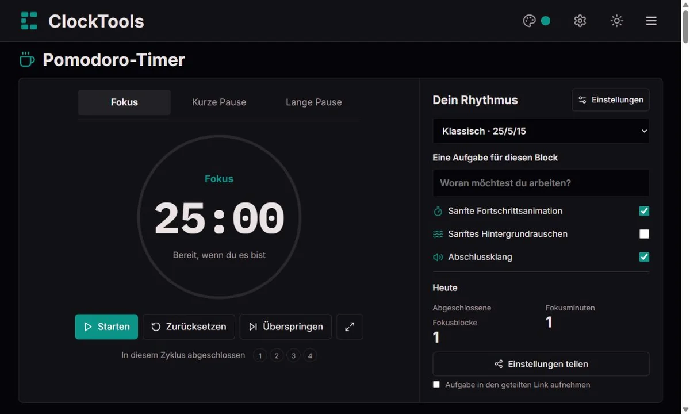Click the ClockTools logo icon

pyautogui.click(x=29, y=21)
